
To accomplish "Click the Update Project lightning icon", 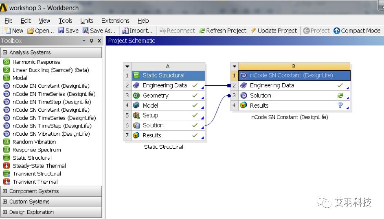I will point(253,30).
